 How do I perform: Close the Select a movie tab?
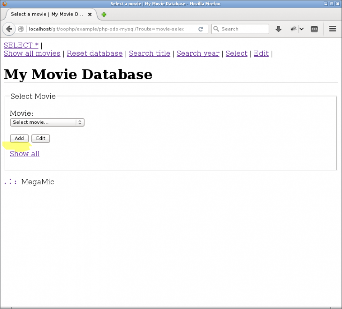click(90, 15)
